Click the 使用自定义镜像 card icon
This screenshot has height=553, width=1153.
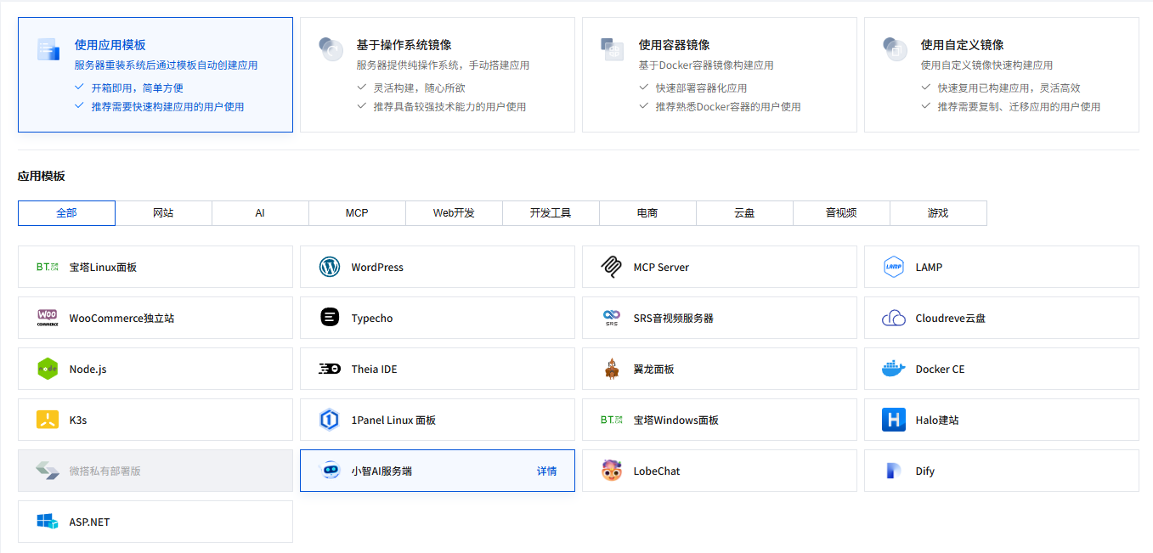tap(894, 48)
